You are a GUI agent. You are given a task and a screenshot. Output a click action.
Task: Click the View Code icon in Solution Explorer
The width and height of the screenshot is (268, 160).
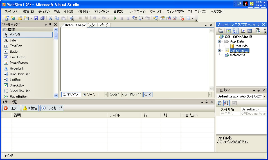[243, 31]
